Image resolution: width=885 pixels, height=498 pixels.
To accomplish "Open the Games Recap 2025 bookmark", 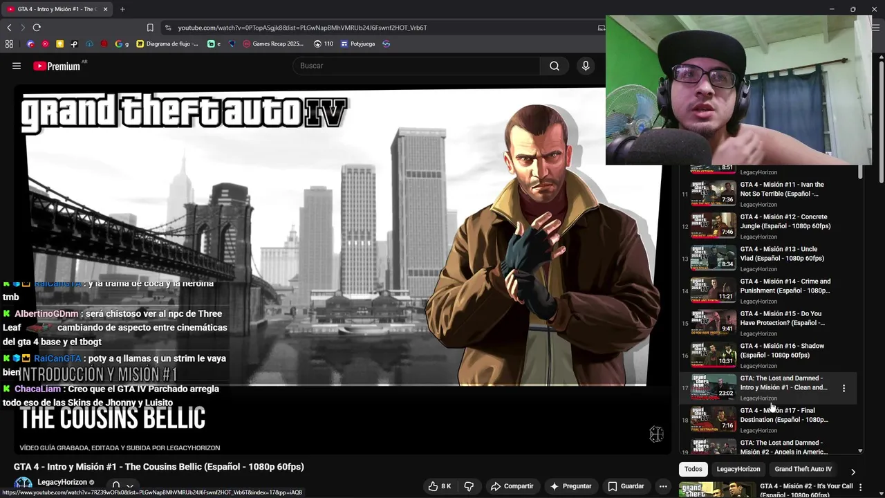I will (x=273, y=44).
